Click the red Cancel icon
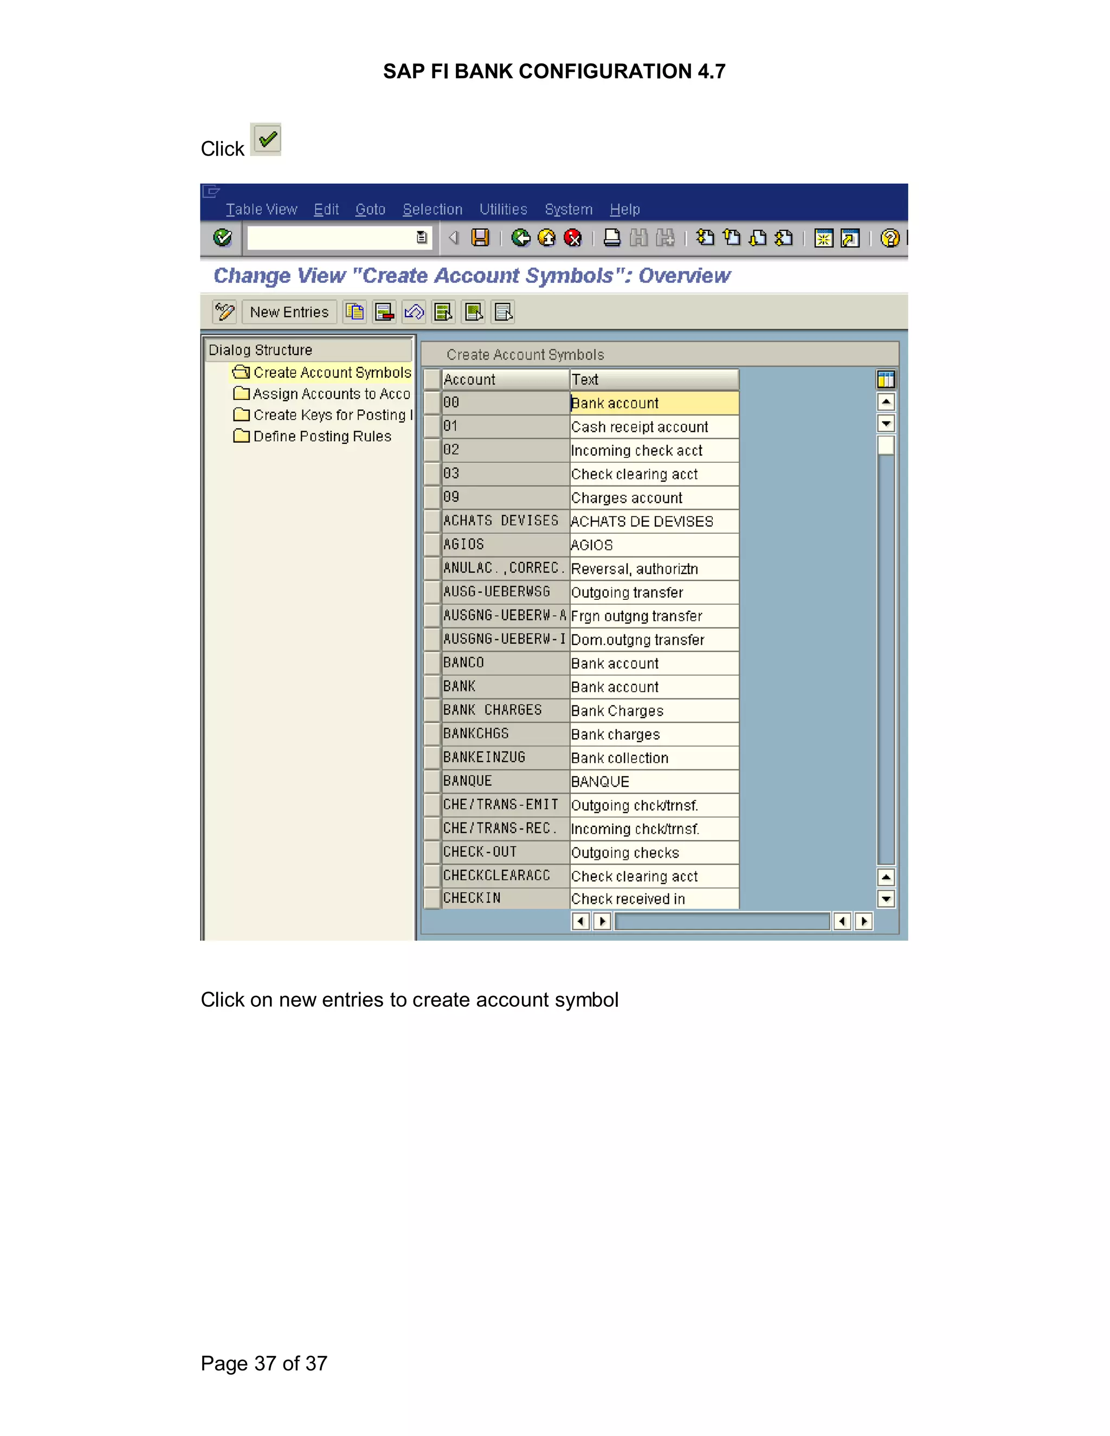This screenshot has height=1436, width=1110. [573, 237]
